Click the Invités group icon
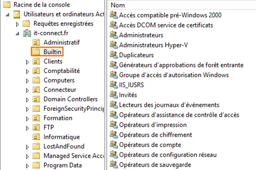 tap(114, 95)
